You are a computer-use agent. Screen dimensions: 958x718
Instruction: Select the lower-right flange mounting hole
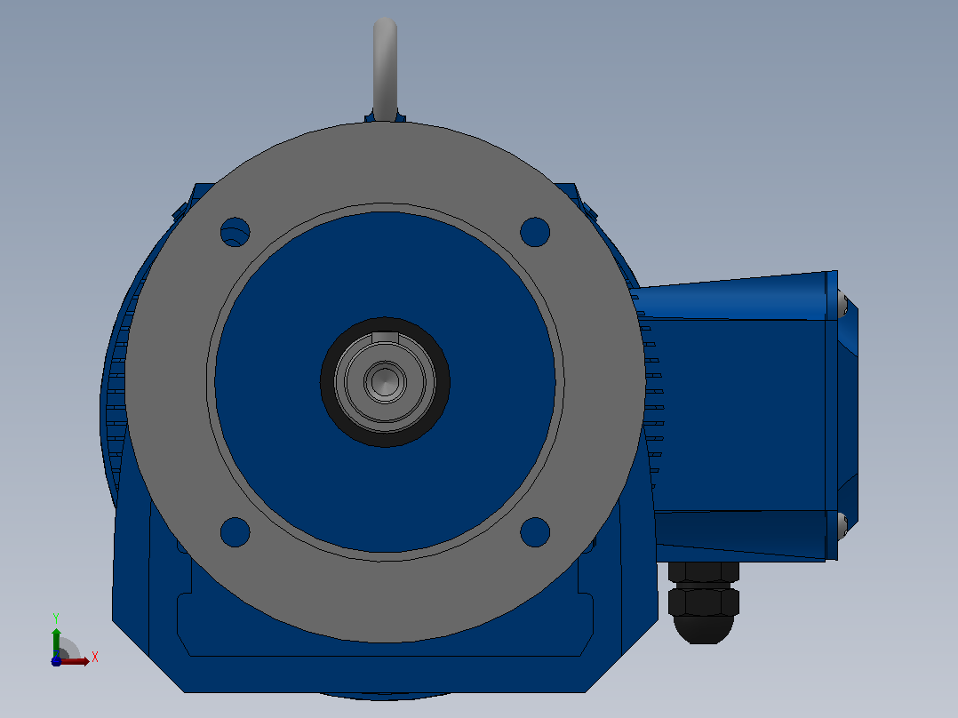535,532
